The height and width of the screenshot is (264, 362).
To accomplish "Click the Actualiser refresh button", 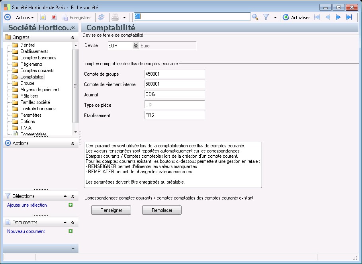I will (296, 17).
